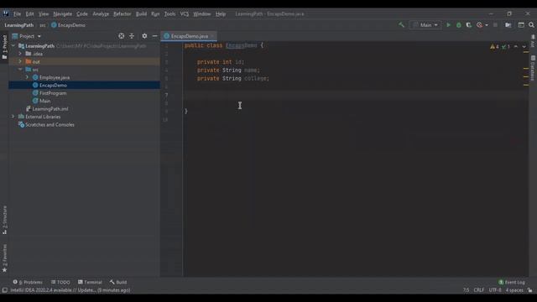Select Main class in project tree
Viewport: 537px width, 302px height.
(x=44, y=101)
